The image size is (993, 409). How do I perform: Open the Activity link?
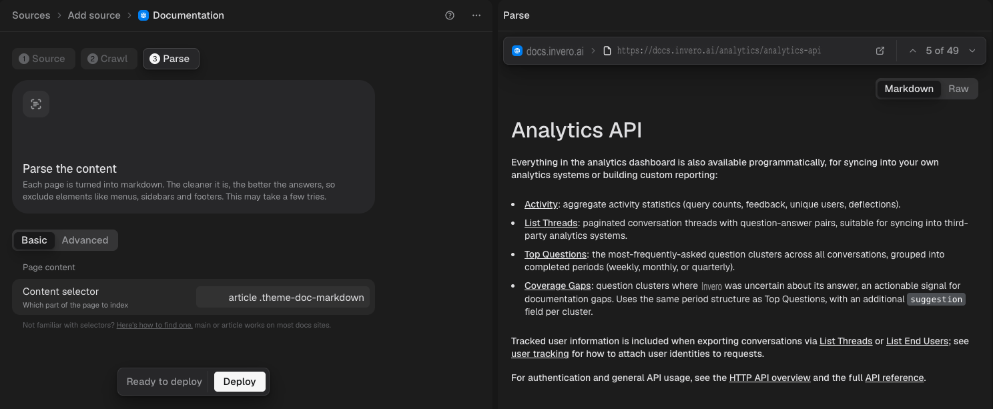[x=541, y=204]
